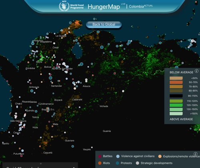Click the Violence against civilians text
200x168 pixels.
click(x=138, y=156)
